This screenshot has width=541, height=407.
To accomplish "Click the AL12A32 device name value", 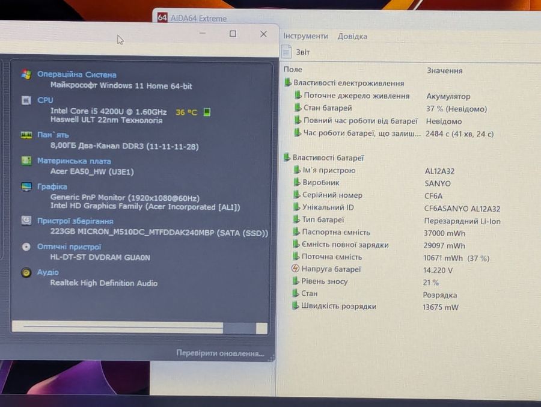I will coord(439,171).
